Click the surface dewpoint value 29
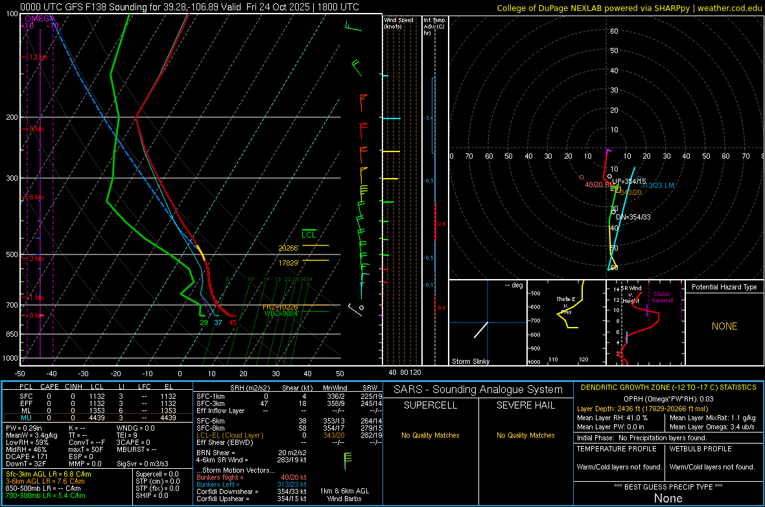The height and width of the screenshot is (507, 765). (204, 322)
